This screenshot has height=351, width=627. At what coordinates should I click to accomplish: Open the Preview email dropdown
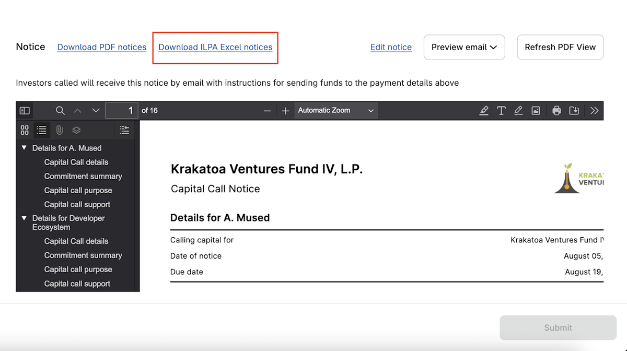point(464,47)
